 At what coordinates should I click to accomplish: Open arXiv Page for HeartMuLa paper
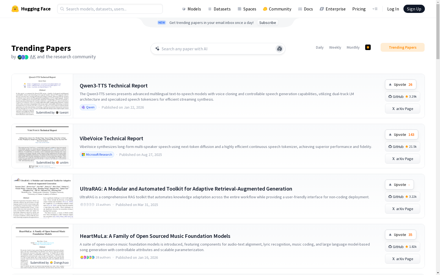tap(403, 259)
